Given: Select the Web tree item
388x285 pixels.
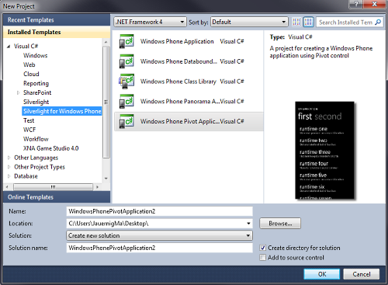Looking at the screenshot, I should point(29,64).
